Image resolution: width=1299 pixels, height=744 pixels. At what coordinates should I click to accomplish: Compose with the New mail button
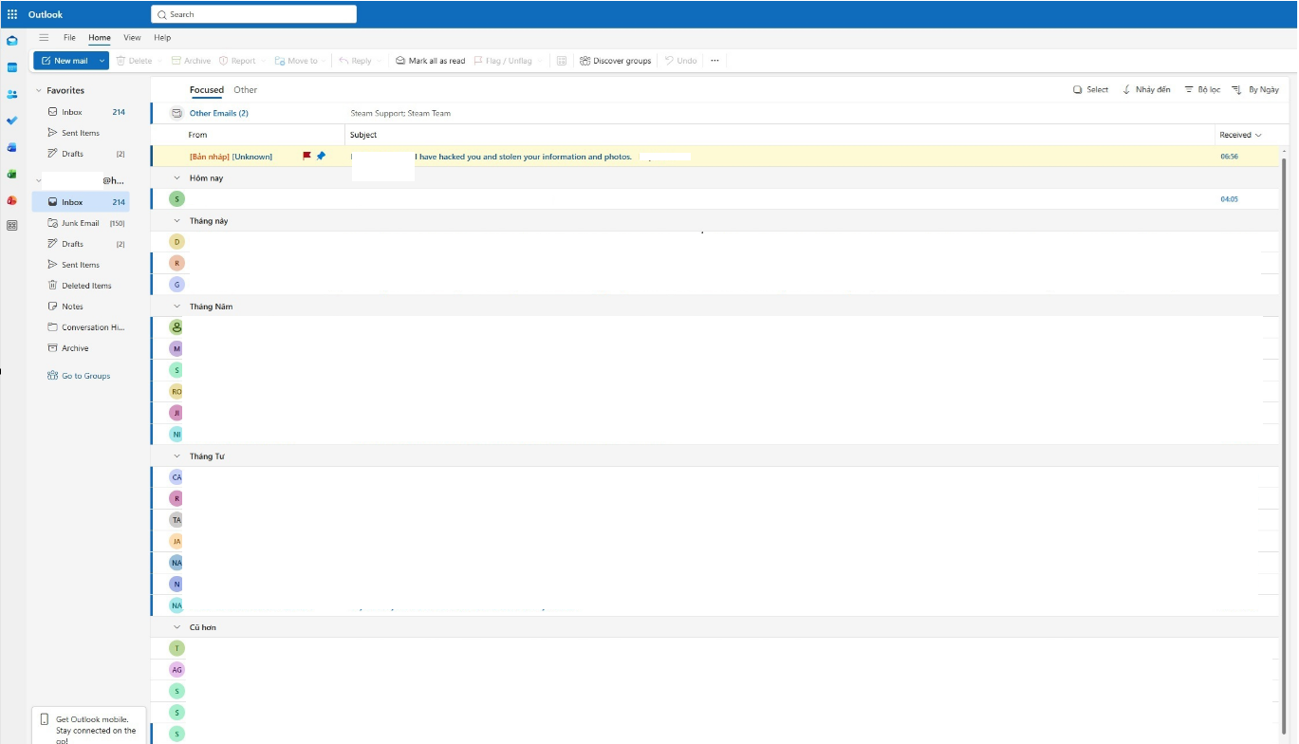click(x=65, y=61)
